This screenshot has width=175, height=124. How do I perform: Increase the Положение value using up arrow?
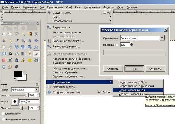(132, 44)
